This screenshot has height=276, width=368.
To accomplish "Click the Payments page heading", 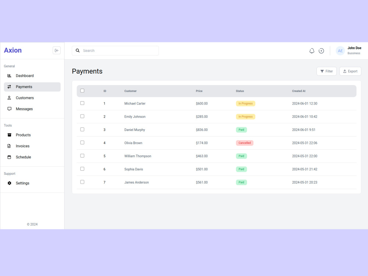I will (87, 71).
